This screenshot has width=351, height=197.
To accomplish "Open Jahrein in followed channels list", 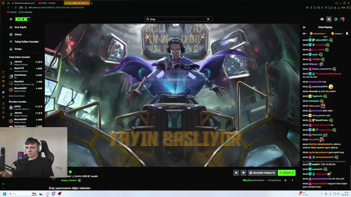I will click(26, 63).
